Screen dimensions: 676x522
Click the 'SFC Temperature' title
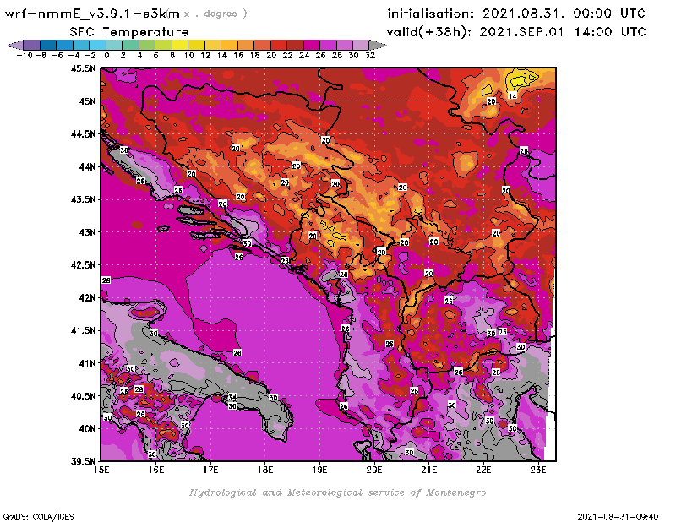(x=129, y=32)
